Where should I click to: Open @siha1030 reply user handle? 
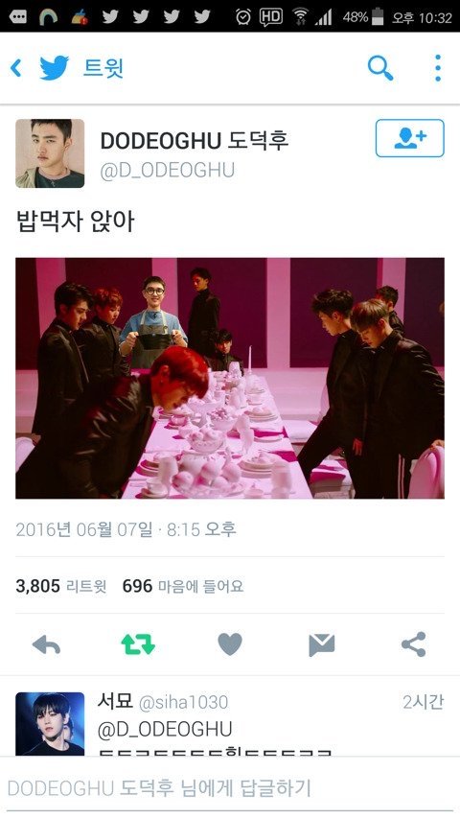(184, 702)
